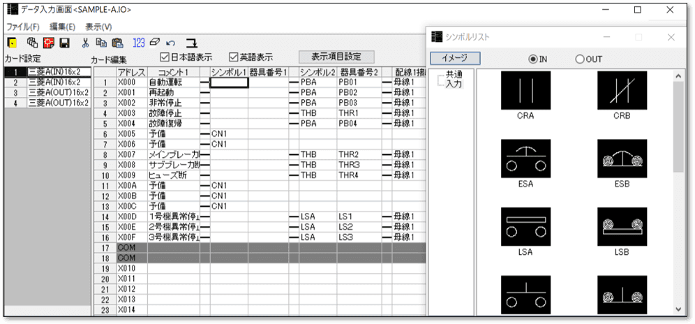Uncheck the 英語表示 checkbox
Image resolution: width=695 pixels, height=324 pixels.
(234, 57)
